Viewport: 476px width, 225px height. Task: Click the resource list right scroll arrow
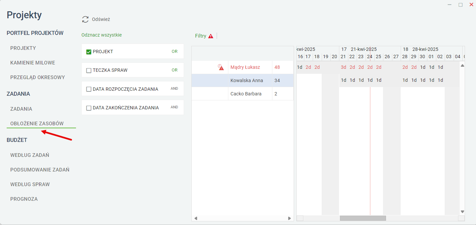pyautogui.click(x=289, y=218)
